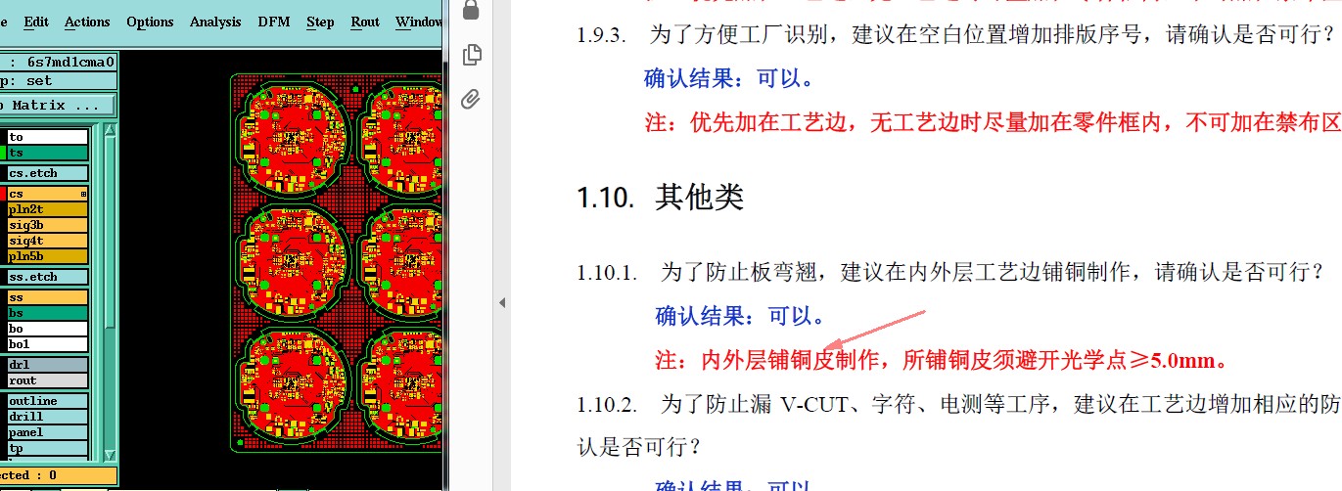Select the ss.etch layer
The image size is (1342, 491).
48,277
